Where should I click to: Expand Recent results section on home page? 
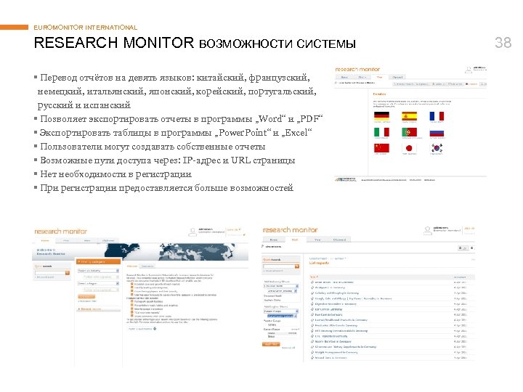click(x=98, y=309)
